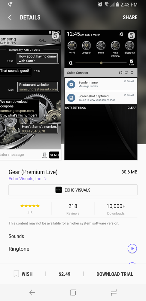The height and width of the screenshot is (301, 146).
Task: Play the Ringtone sound preview
Action: [x=132, y=249]
